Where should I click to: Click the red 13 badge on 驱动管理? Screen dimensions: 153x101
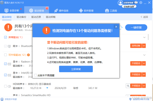47,8
